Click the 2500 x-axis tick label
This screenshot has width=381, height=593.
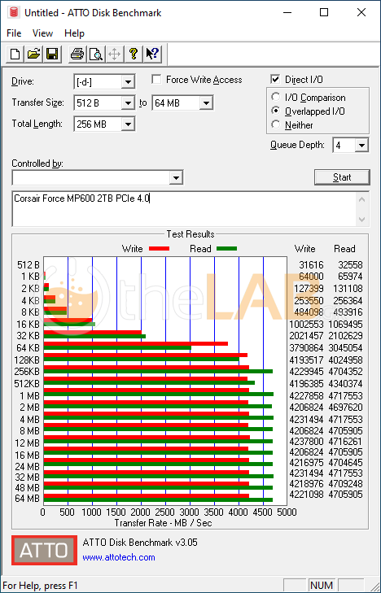(x=165, y=512)
